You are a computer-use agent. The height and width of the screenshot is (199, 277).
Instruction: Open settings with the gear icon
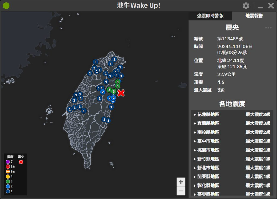246,6
